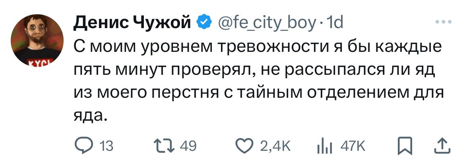Retweet using the arrows icon
This screenshot has height=167, width=465.
coord(164,146)
